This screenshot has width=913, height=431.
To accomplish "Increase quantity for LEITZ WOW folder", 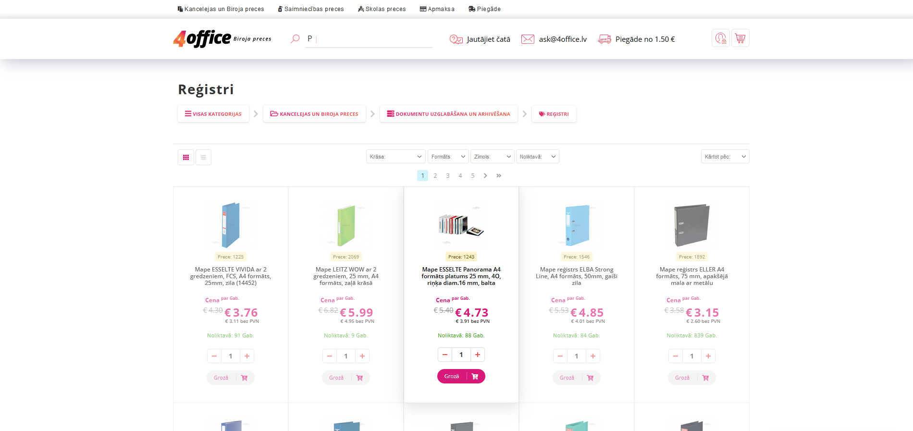I will tap(362, 356).
